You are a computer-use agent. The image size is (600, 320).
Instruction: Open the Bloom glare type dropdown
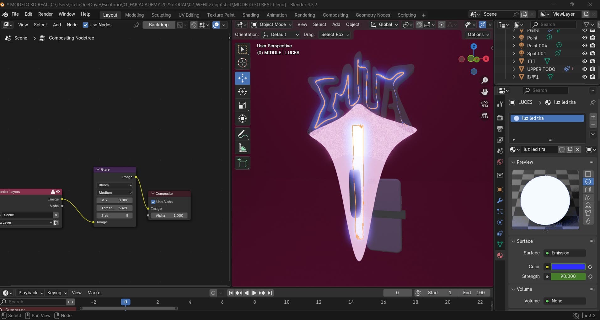[115, 185]
